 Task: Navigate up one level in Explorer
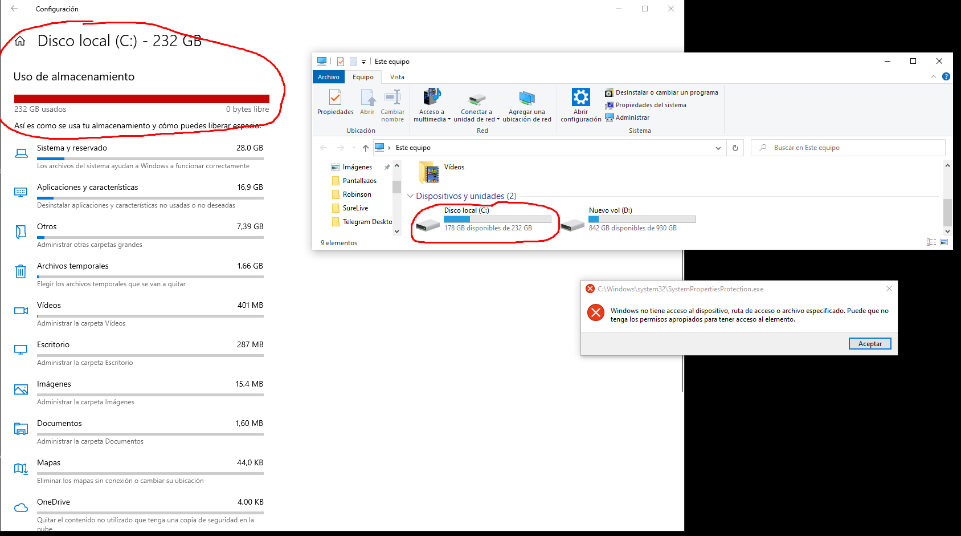click(366, 148)
